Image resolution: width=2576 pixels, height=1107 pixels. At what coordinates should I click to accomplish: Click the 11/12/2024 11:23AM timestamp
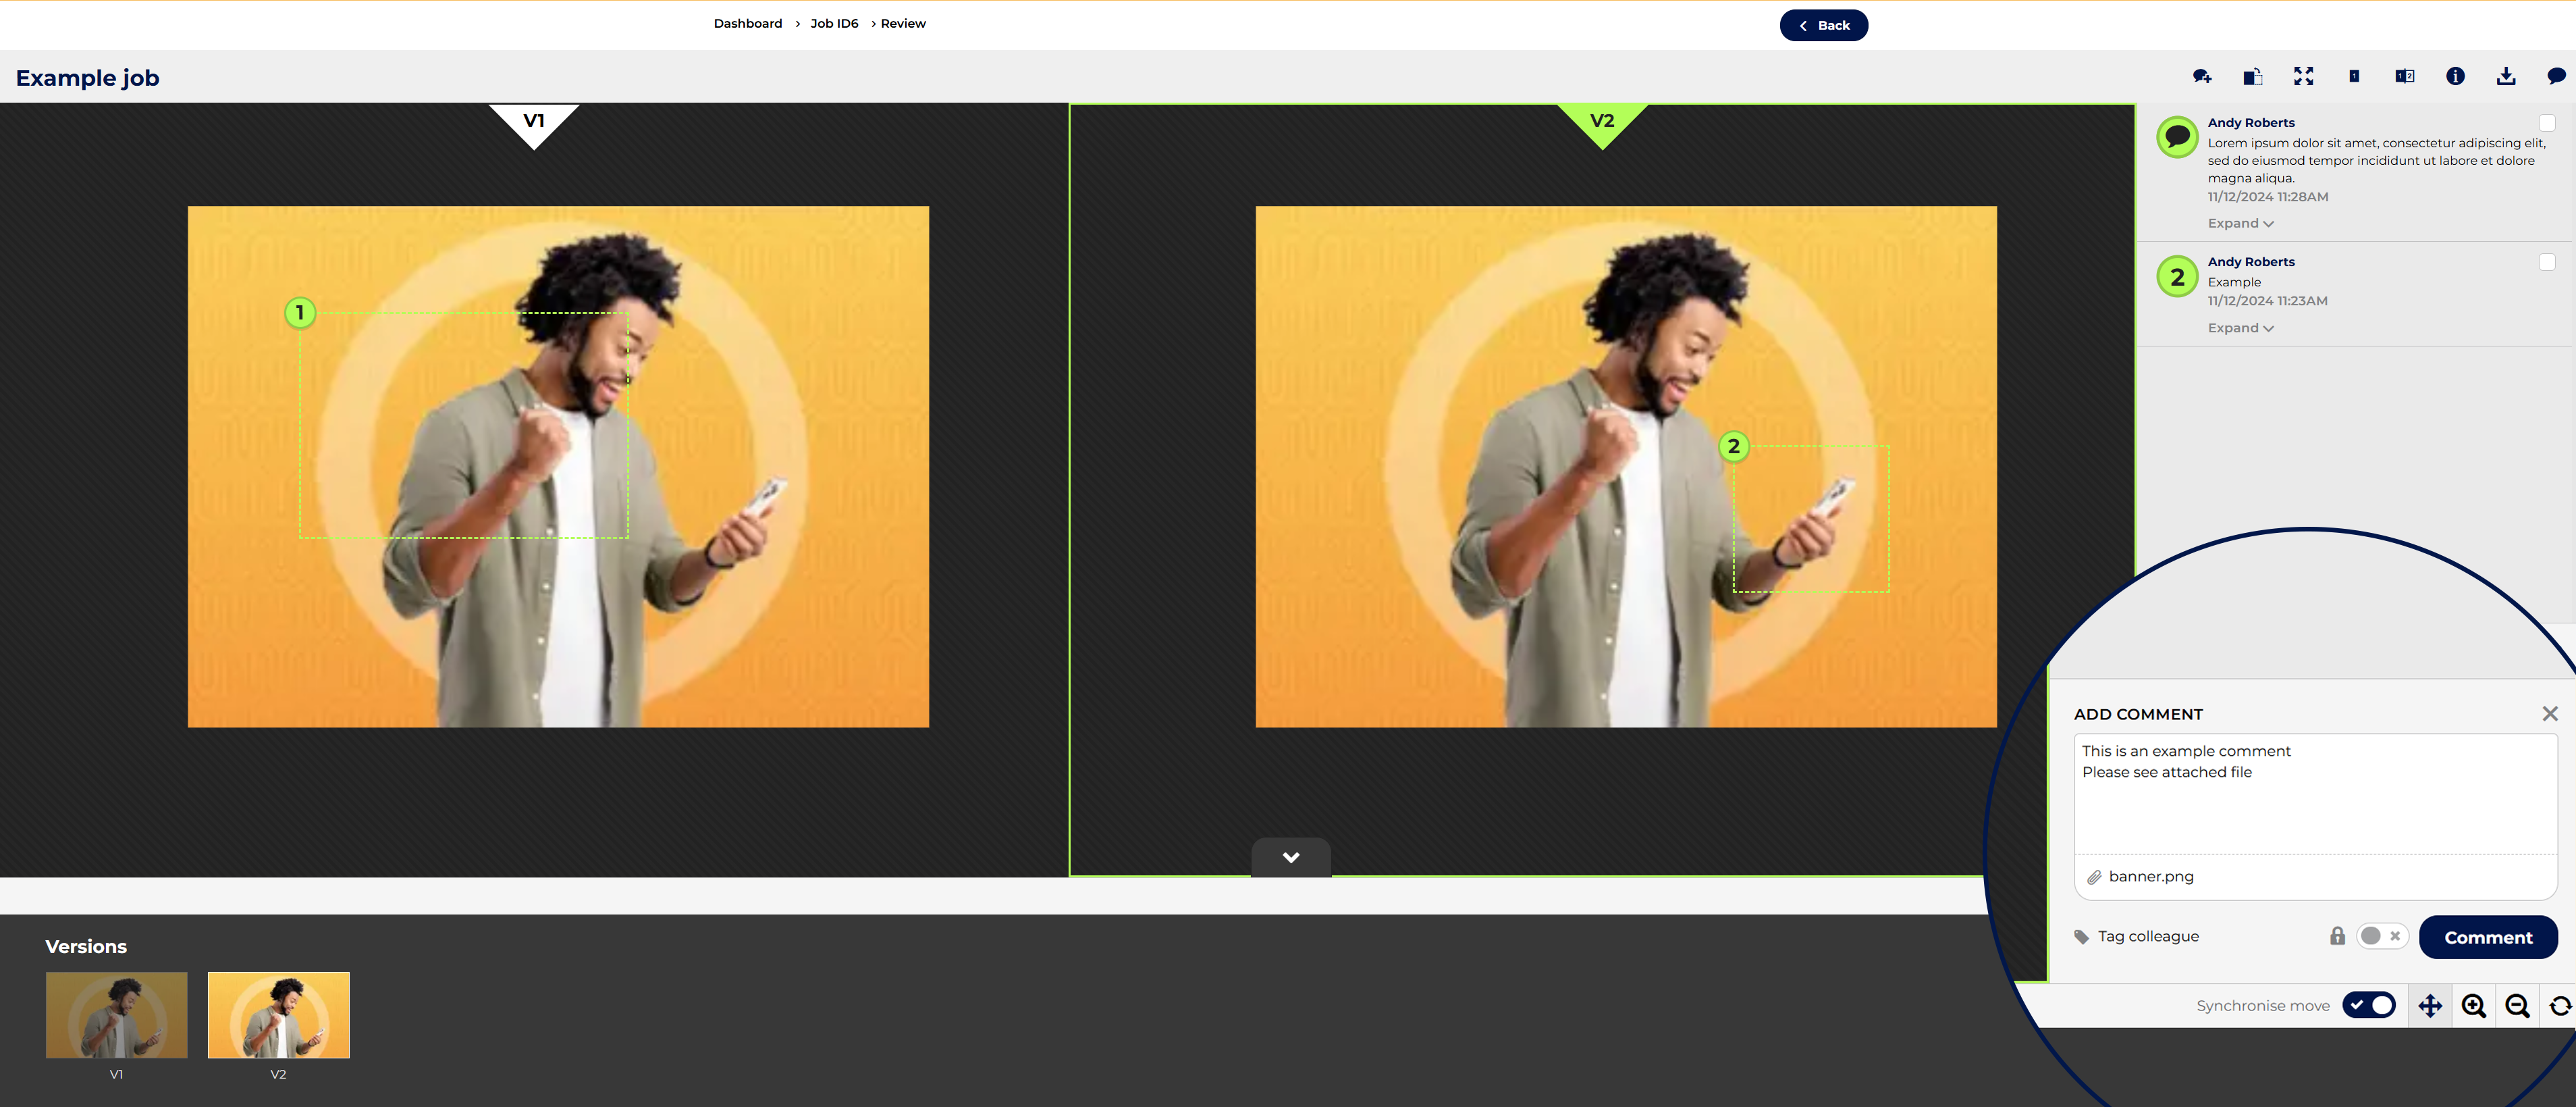[2267, 301]
